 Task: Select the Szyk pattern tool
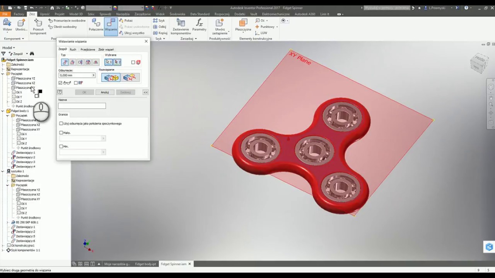(159, 20)
